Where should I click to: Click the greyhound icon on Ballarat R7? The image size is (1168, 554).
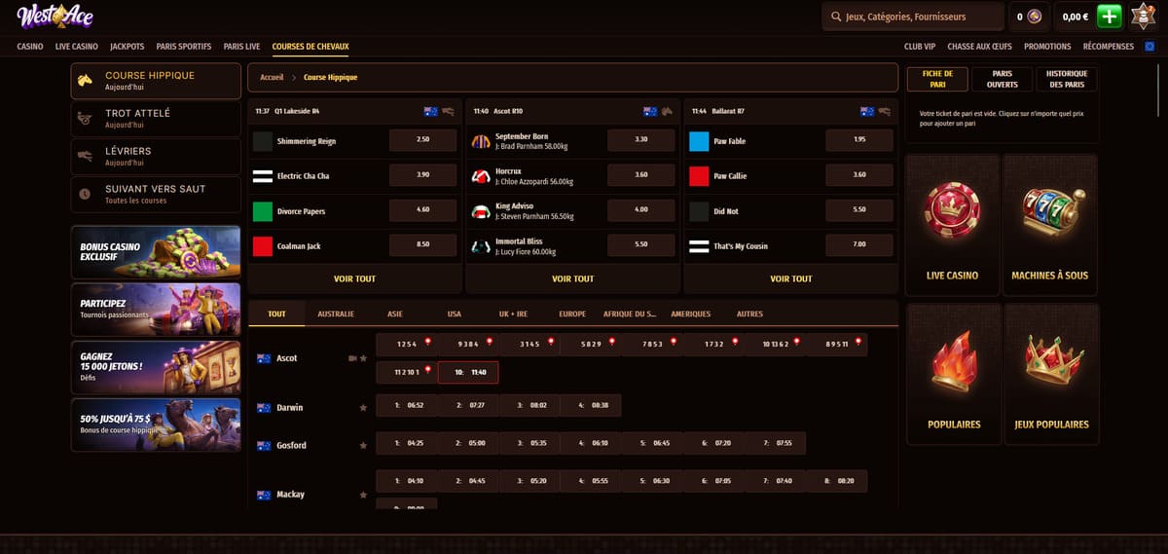tap(884, 111)
